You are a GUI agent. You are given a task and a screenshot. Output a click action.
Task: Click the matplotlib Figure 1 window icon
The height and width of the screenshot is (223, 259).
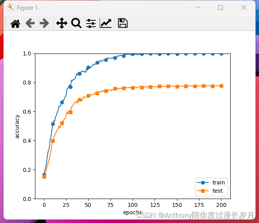pyautogui.click(x=11, y=7)
